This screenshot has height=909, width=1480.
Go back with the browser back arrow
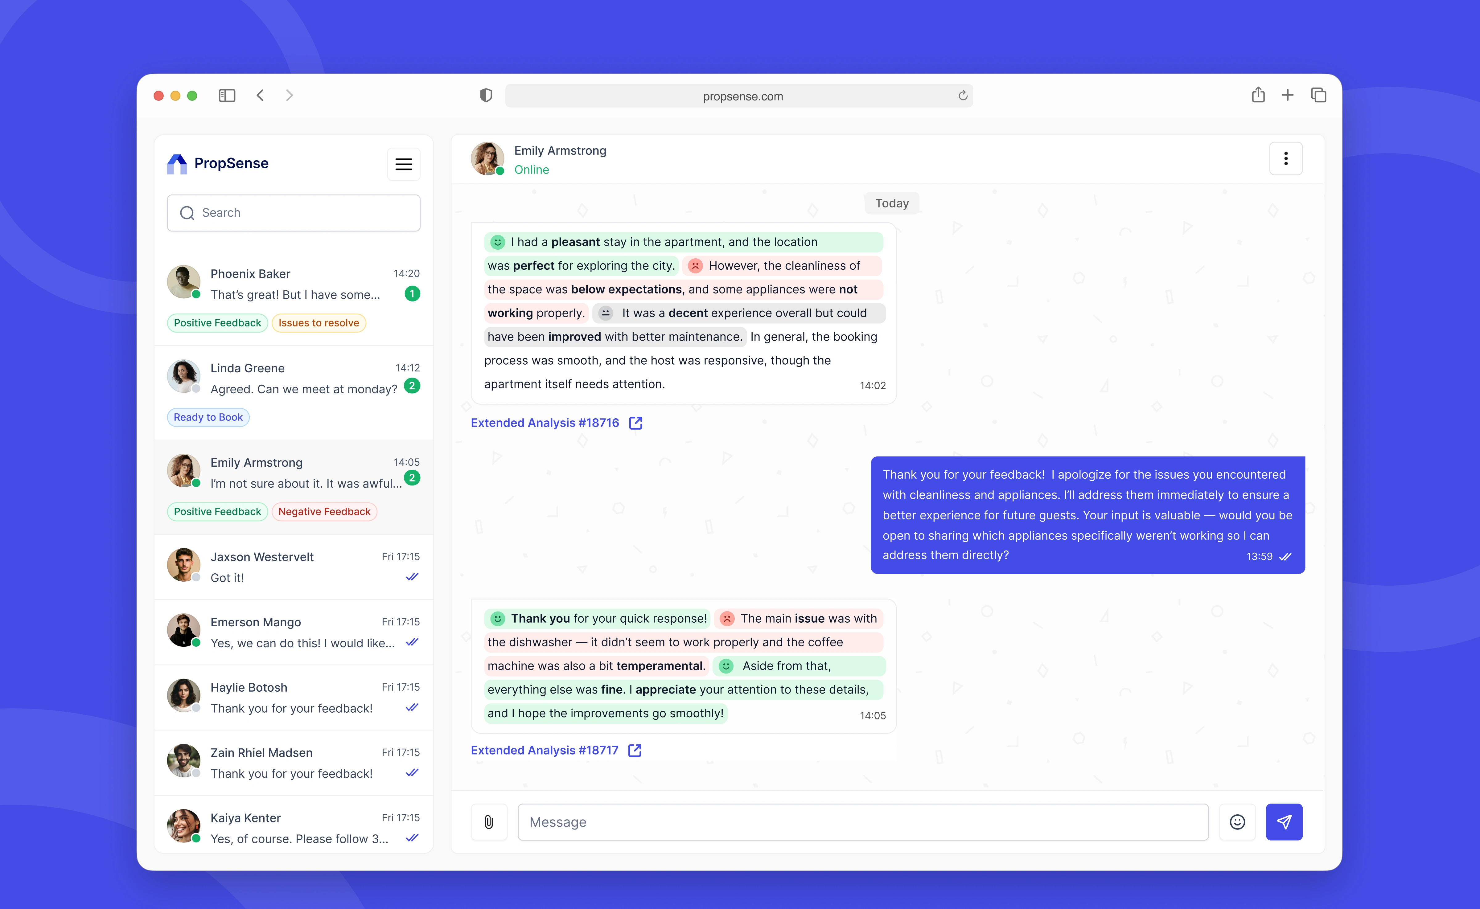261,96
